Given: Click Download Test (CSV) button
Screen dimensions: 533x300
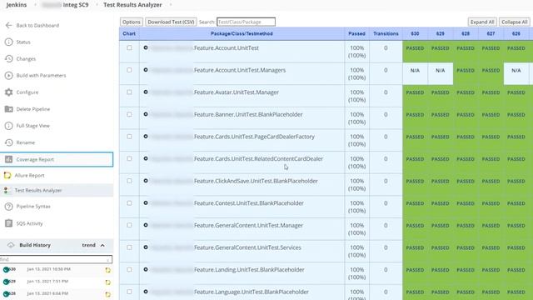Looking at the screenshot, I should pyautogui.click(x=171, y=22).
